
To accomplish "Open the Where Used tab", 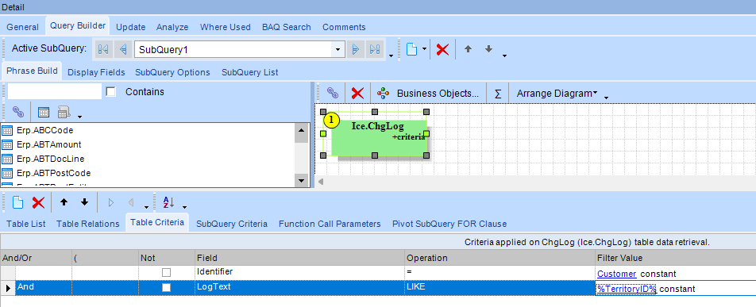I will point(226,27).
